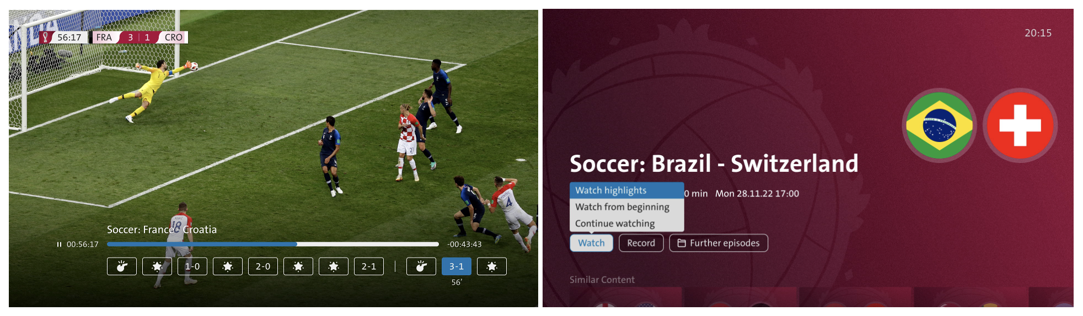Jump to the 2-1 goal marker
This screenshot has width=1083, height=316.
pos(369,266)
